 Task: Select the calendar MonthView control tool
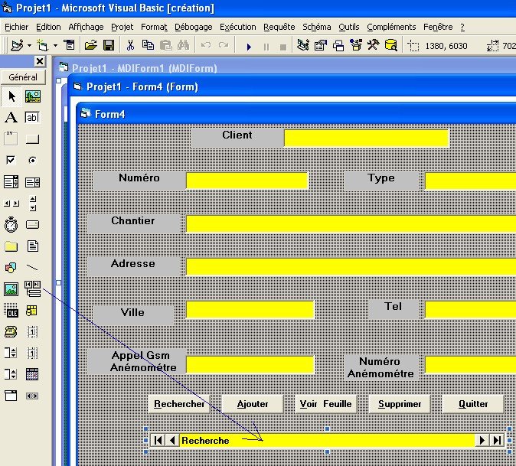click(32, 374)
